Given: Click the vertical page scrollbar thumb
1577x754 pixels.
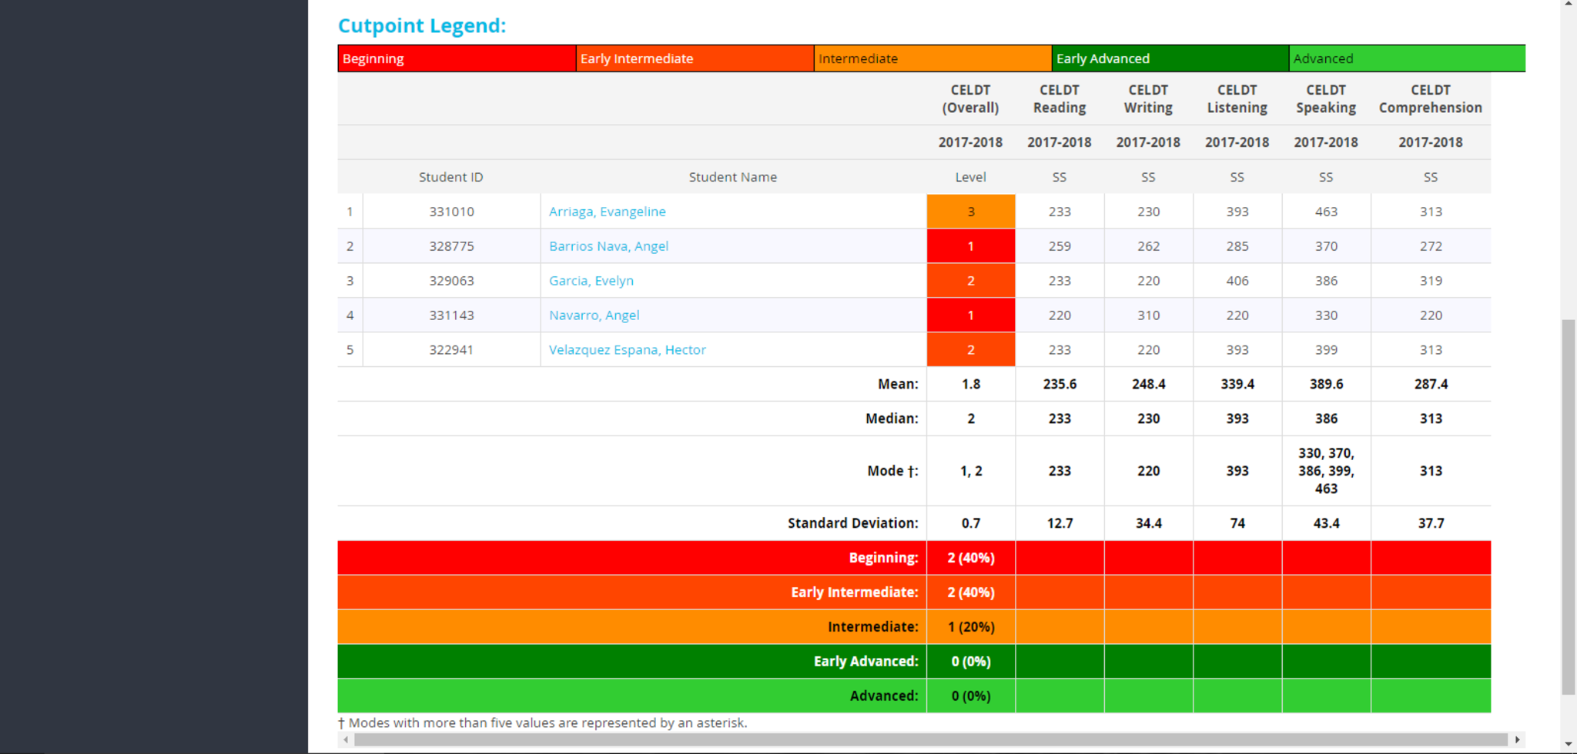Looking at the screenshot, I should click(1569, 508).
